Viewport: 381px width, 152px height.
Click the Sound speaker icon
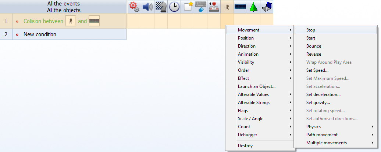point(147,7)
